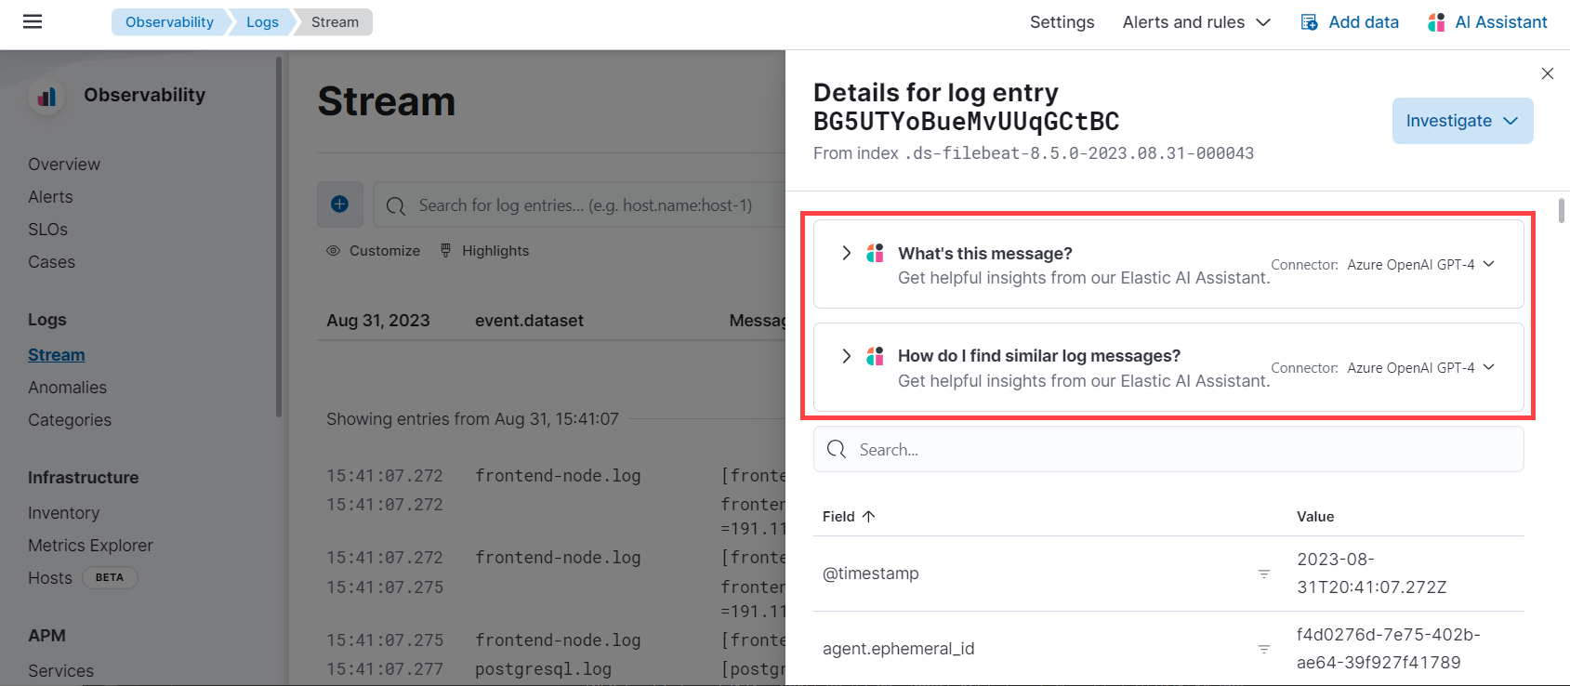Expand "What's this message?" section
1570x686 pixels.
846,253
